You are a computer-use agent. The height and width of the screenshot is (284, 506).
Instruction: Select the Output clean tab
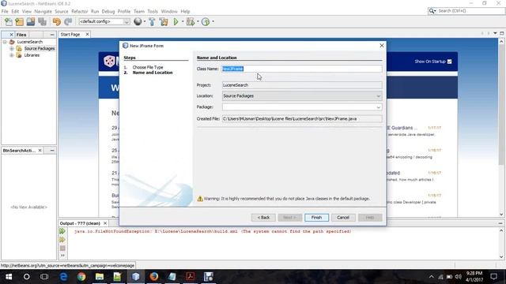[x=80, y=223]
